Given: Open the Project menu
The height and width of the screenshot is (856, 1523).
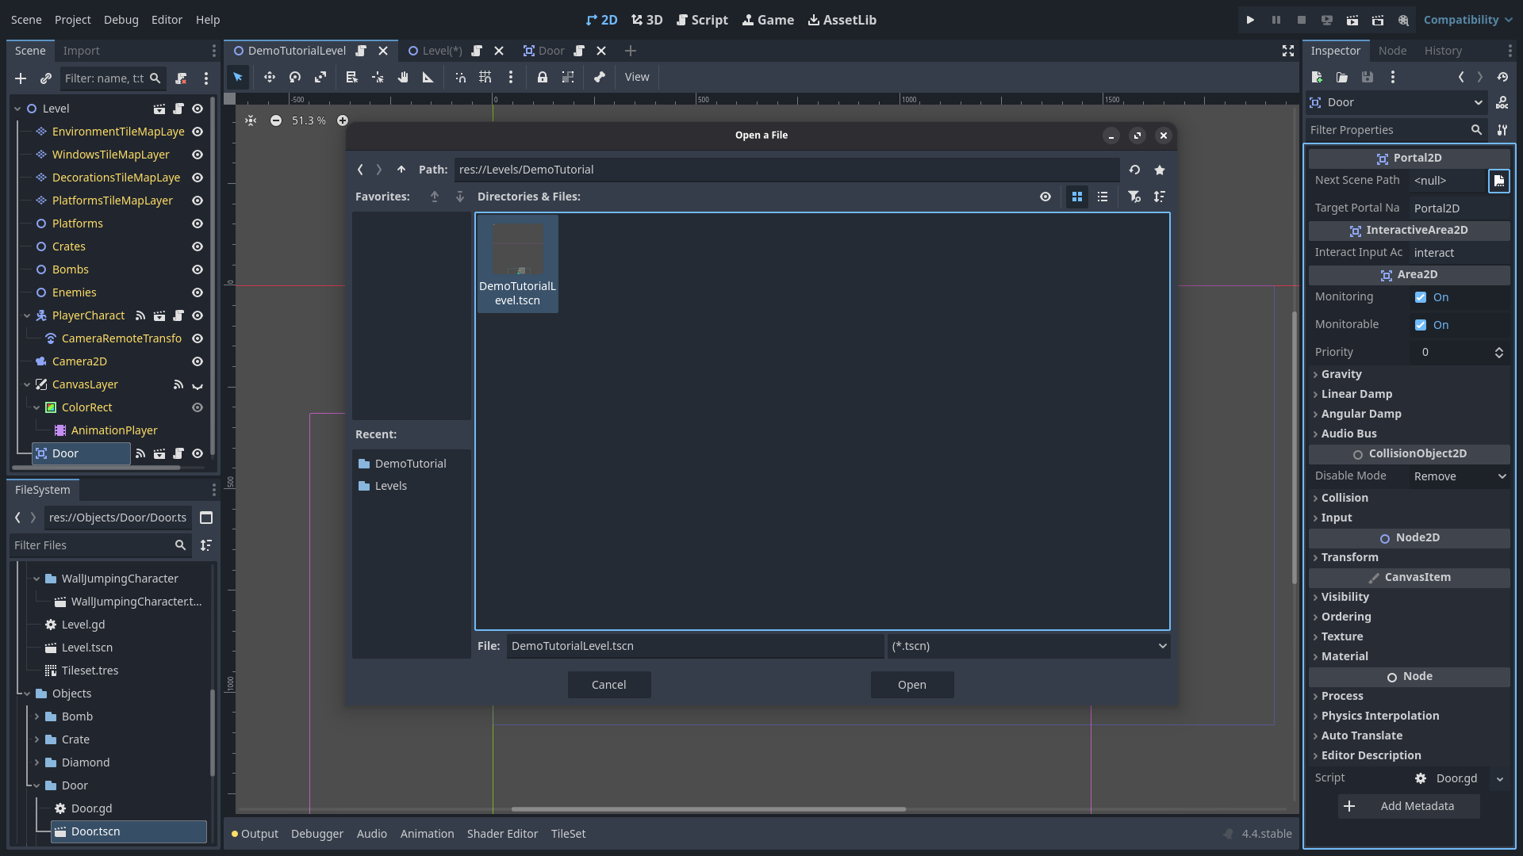Looking at the screenshot, I should click(x=72, y=20).
